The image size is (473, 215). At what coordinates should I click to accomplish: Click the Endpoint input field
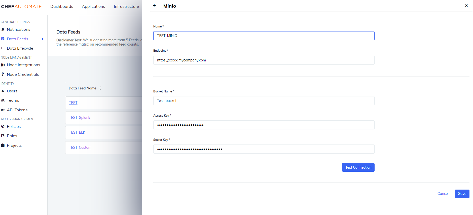coord(264,60)
